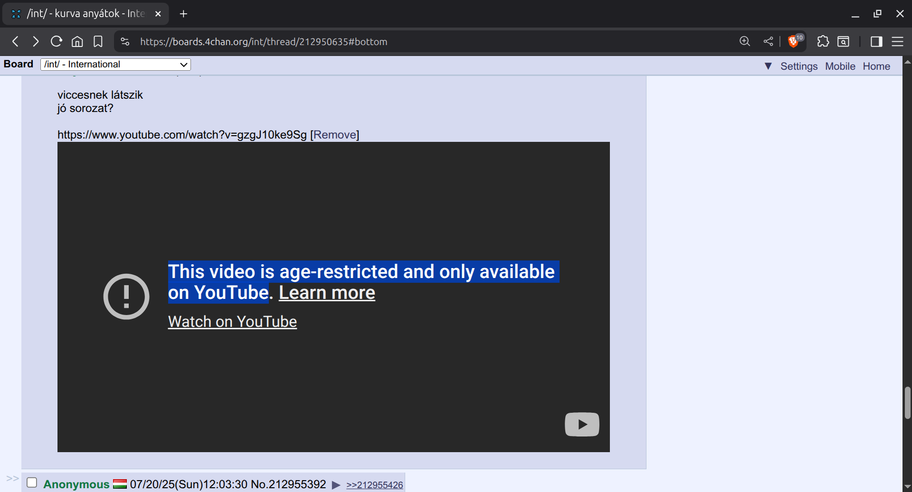Screen dimensions: 912x492
Task: Open post menu arrow for No.212955392
Action: click(336, 485)
